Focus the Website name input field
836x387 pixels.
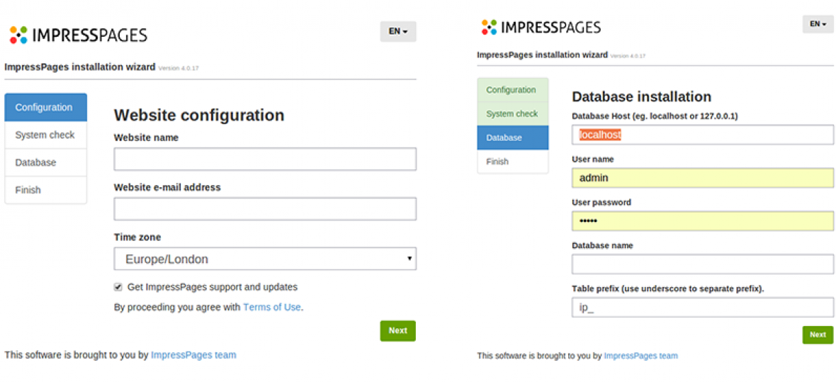pyautogui.click(x=265, y=159)
